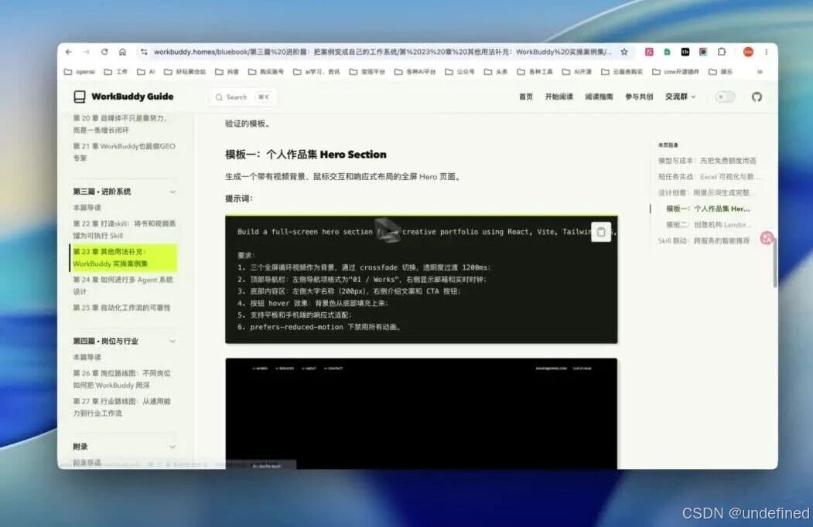813x527 pixels.
Task: Go to 首页 in top navigation
Action: pos(526,97)
